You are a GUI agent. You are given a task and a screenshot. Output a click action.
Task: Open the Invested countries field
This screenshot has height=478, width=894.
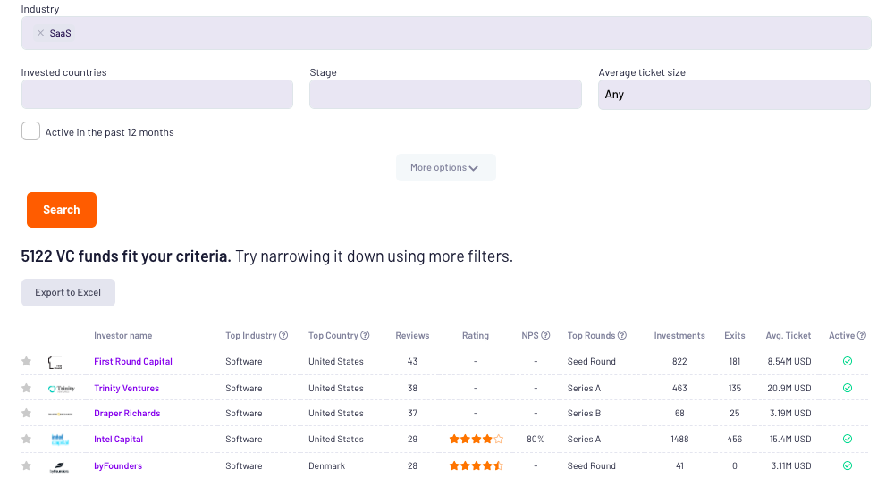157,94
